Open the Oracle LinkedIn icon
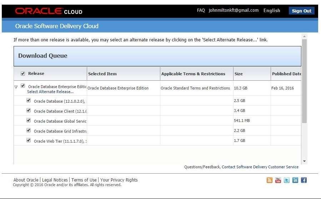 coord(295,180)
